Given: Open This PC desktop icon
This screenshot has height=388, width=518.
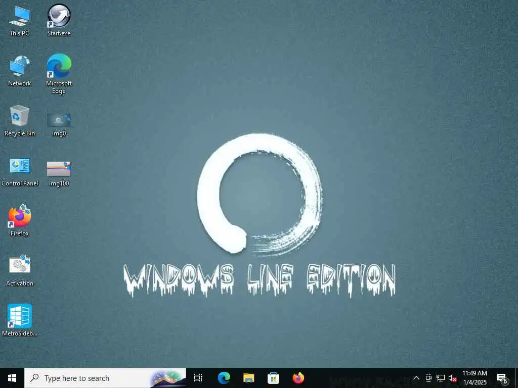Looking at the screenshot, I should click(x=20, y=21).
